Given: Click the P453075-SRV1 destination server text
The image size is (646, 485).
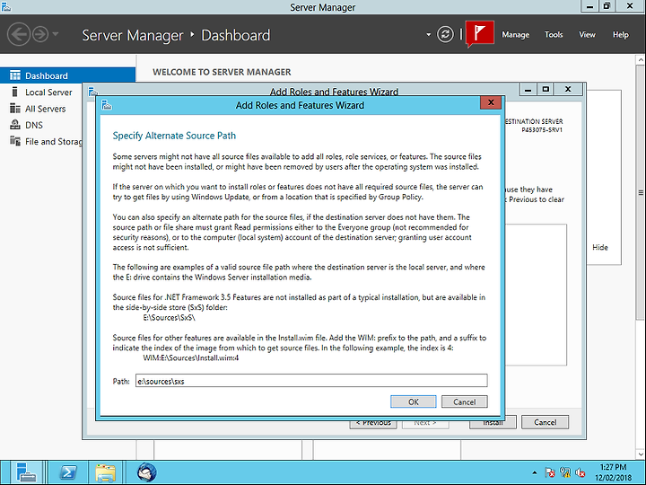Looking at the screenshot, I should point(542,129).
